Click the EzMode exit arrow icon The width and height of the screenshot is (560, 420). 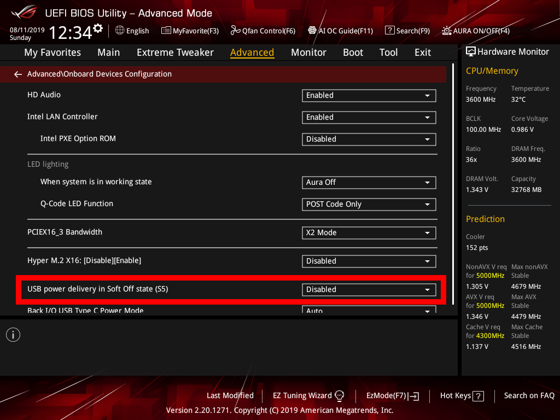coord(413,396)
